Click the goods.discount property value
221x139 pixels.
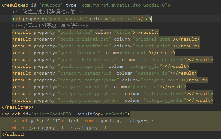pos(79,53)
